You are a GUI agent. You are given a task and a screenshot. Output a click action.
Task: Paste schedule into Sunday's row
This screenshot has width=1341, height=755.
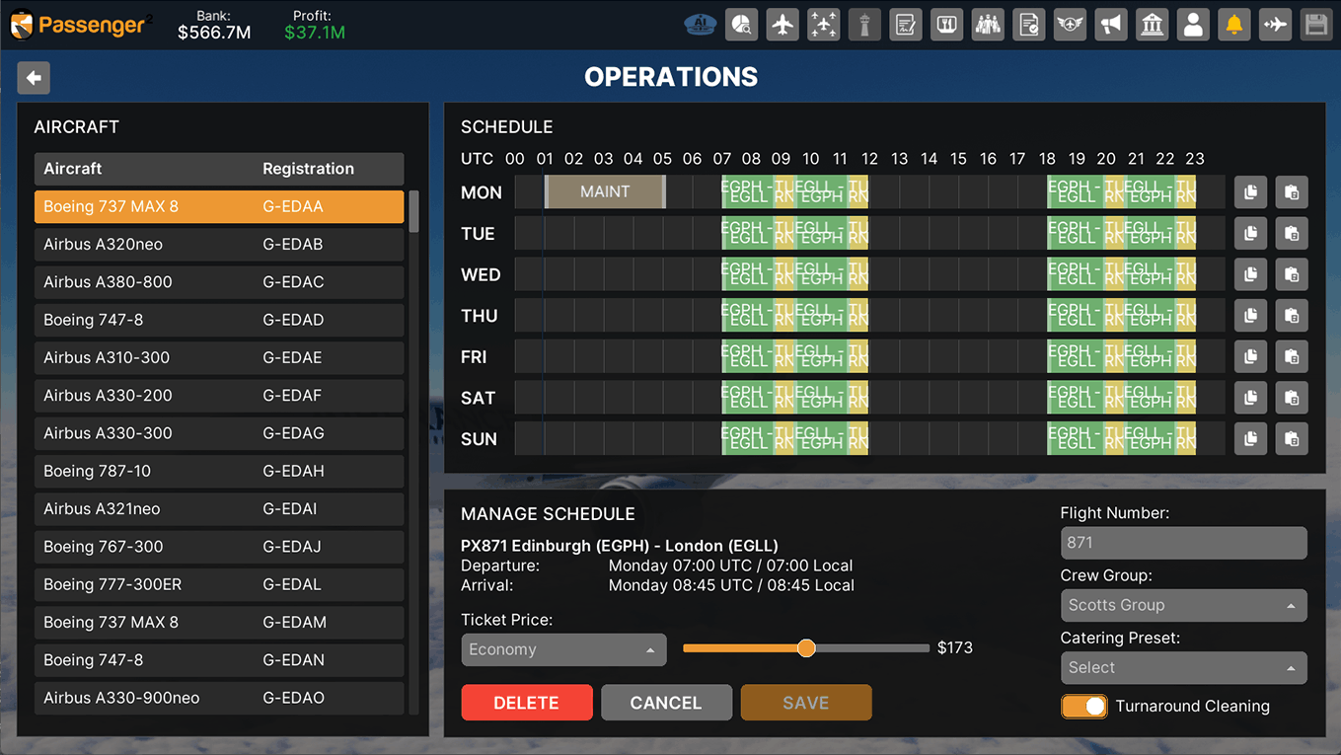(1291, 439)
